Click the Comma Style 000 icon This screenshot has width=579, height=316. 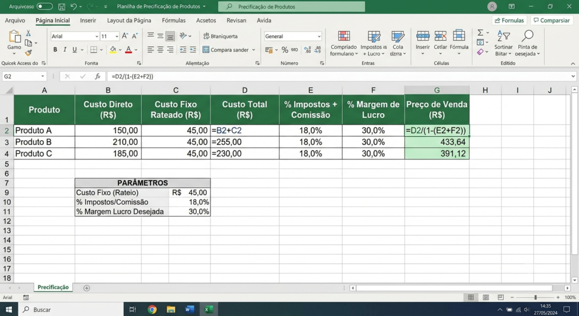pos(294,50)
